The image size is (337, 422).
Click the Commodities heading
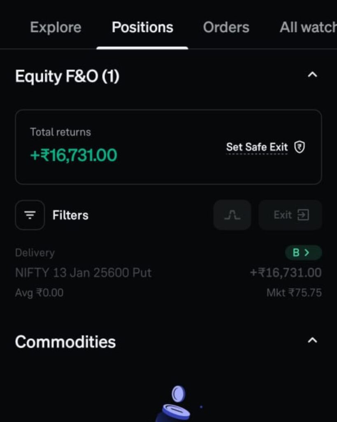(x=65, y=342)
